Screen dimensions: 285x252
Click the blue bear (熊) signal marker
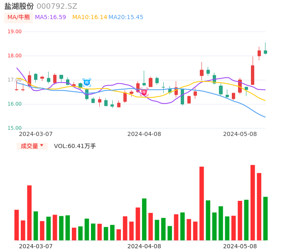pyautogui.click(x=87, y=82)
